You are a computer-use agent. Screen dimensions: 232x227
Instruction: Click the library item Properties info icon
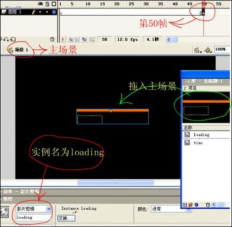click(x=197, y=205)
